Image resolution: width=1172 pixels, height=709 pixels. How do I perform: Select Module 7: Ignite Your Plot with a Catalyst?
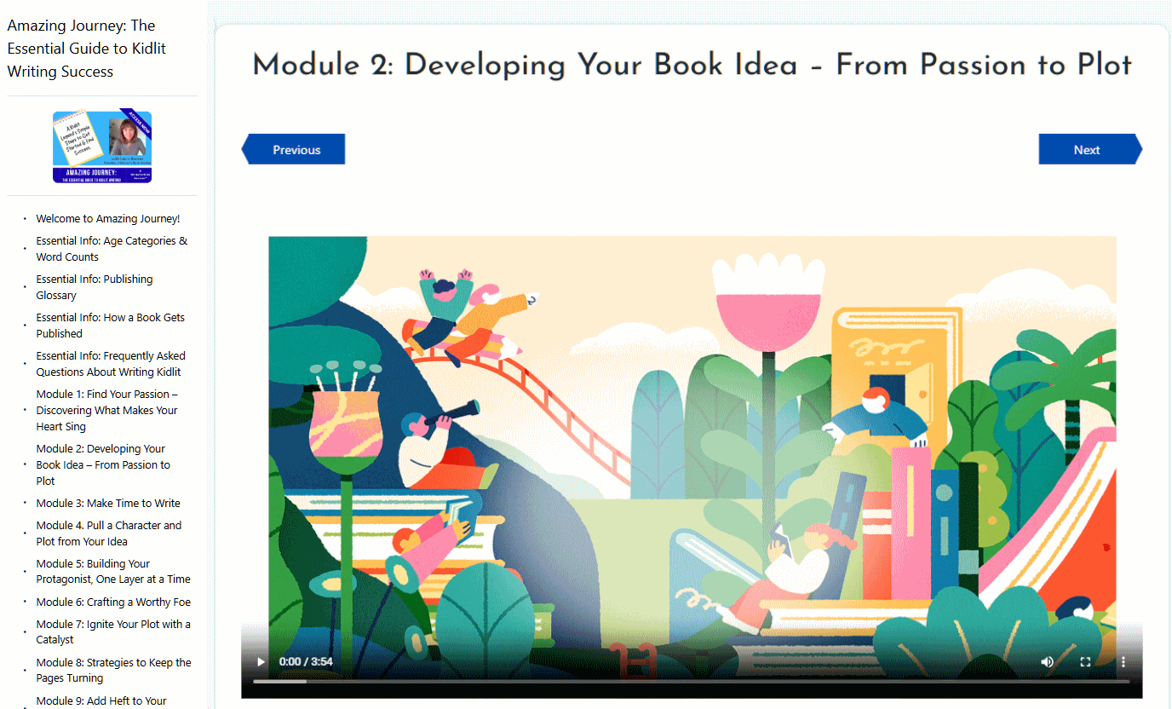113,631
